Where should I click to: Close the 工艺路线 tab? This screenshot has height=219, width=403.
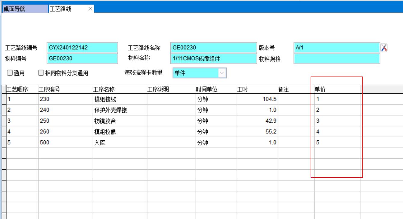click(x=90, y=9)
